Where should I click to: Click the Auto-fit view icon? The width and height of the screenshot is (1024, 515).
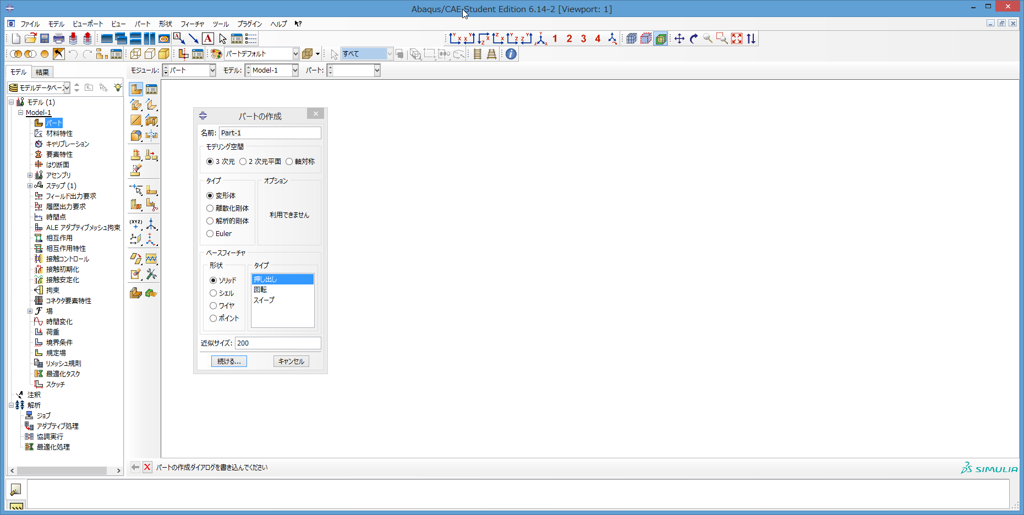pos(737,39)
